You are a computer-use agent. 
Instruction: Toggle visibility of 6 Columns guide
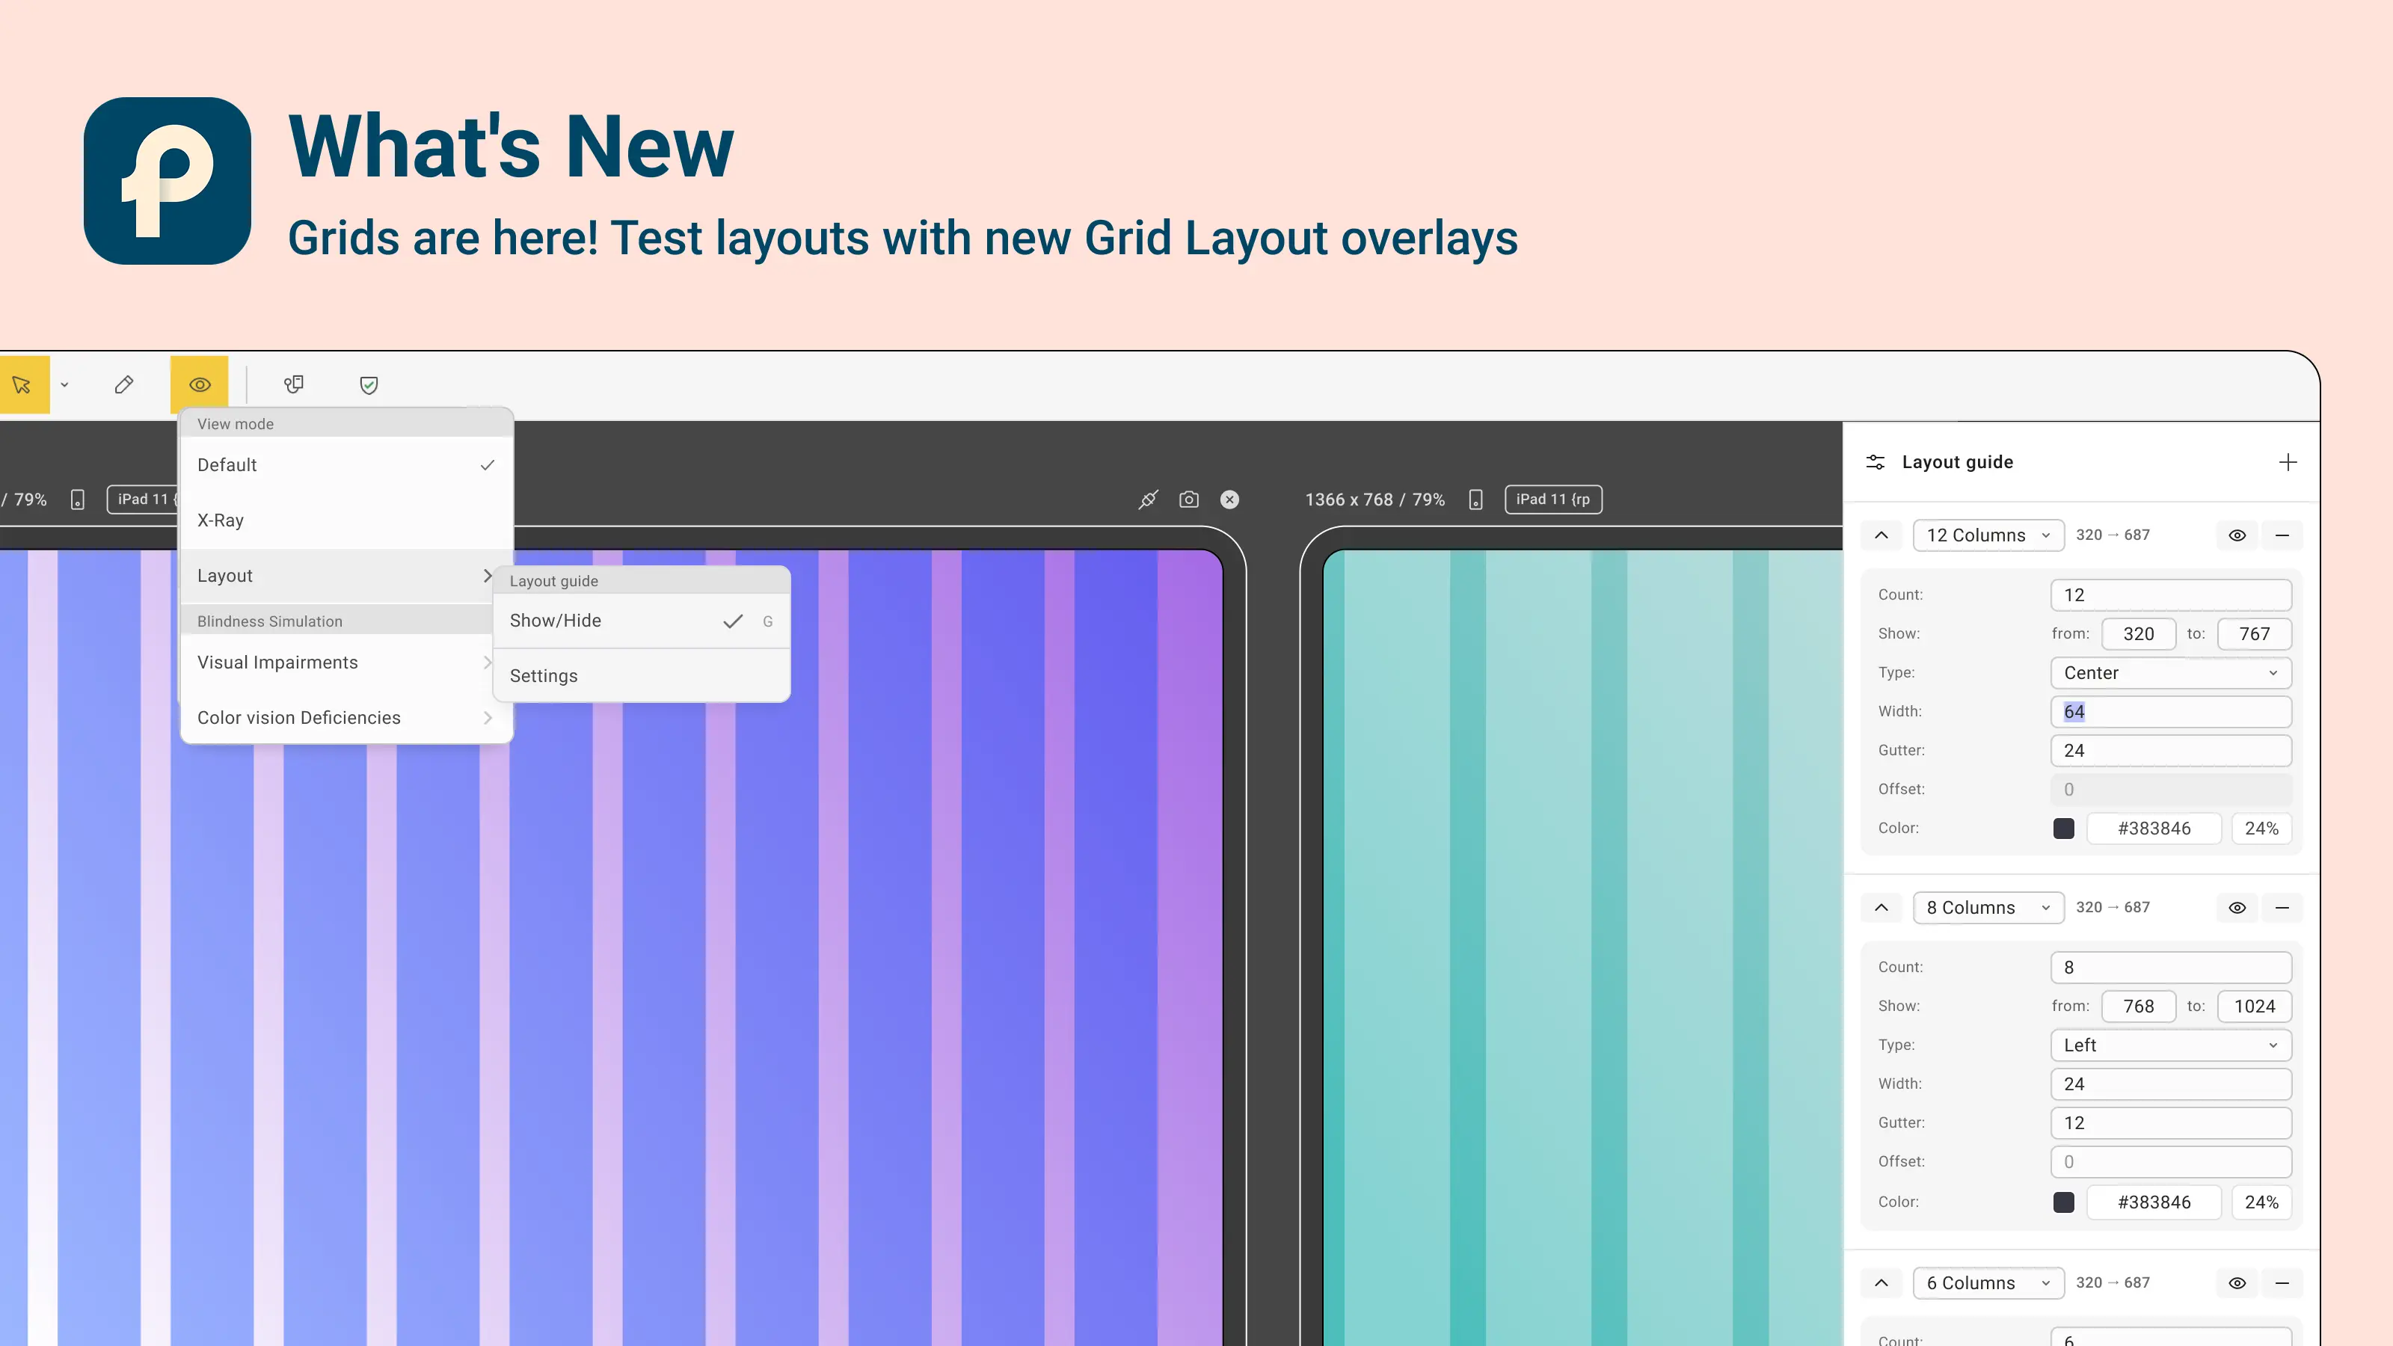click(2238, 1283)
